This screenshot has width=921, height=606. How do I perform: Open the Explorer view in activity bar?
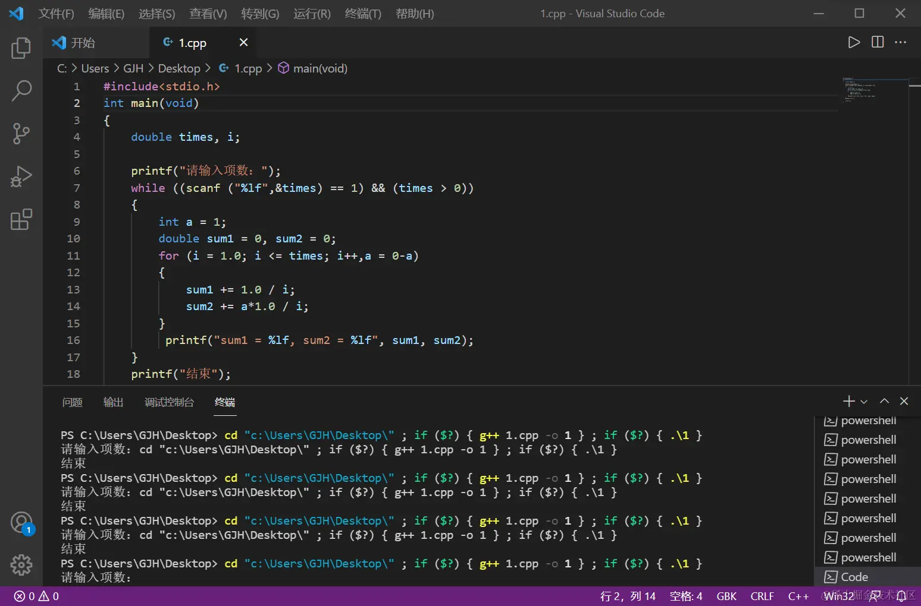click(21, 48)
